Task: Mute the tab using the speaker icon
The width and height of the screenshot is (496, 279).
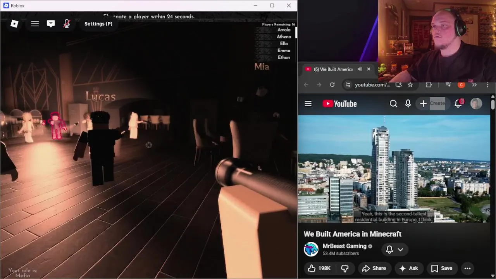Action: tap(360, 69)
